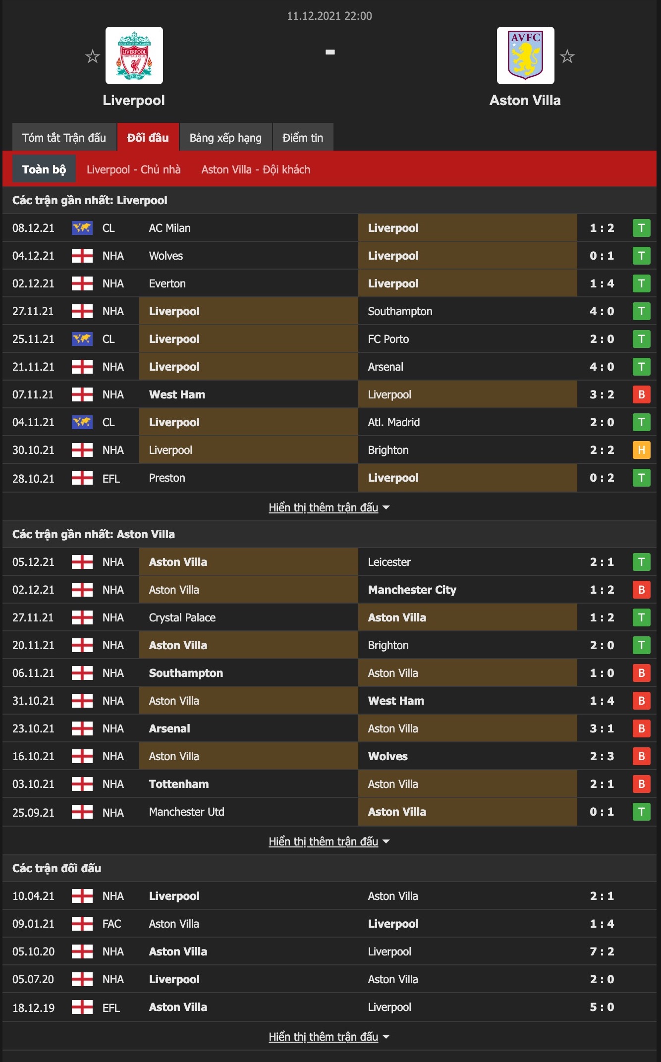661x1062 pixels.
Task: Favorite Aston Villa with the star icon
Action: [x=567, y=56]
